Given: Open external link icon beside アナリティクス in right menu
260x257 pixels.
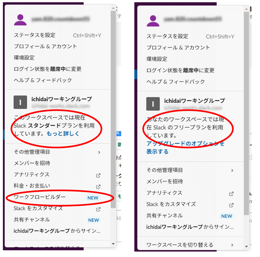Looking at the screenshot, I should click(231, 194).
